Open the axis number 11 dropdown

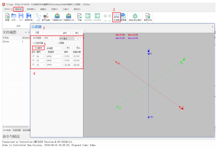click(x=41, y=61)
